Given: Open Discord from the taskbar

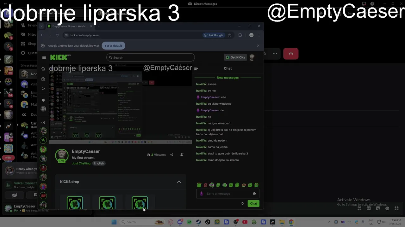Looking at the screenshot, I should [180, 222].
